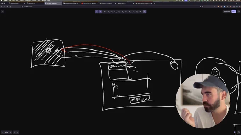
Task: Click the Firefox home button
Action: tap(10, 7)
